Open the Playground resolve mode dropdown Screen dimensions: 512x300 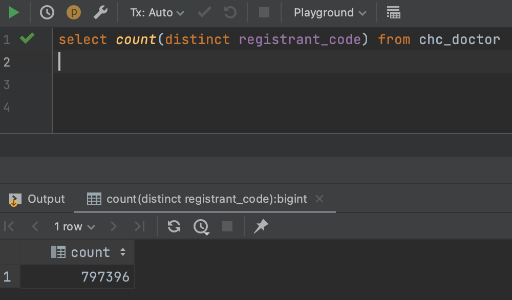330,13
